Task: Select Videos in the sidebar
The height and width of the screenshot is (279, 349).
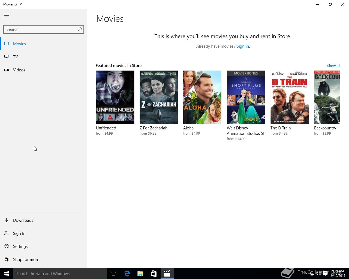Action: click(x=44, y=70)
